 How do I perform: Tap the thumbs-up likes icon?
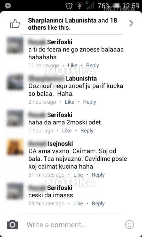click(x=15, y=24)
